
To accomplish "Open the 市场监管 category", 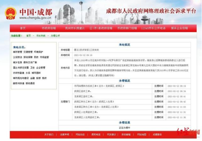I will point(44,57).
